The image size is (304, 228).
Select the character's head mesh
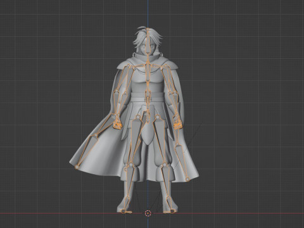tap(148, 41)
